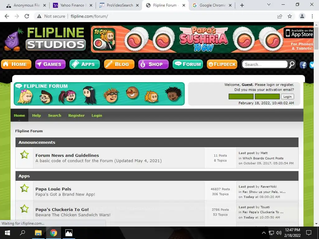Open the Photos app on taskbar

point(69,233)
